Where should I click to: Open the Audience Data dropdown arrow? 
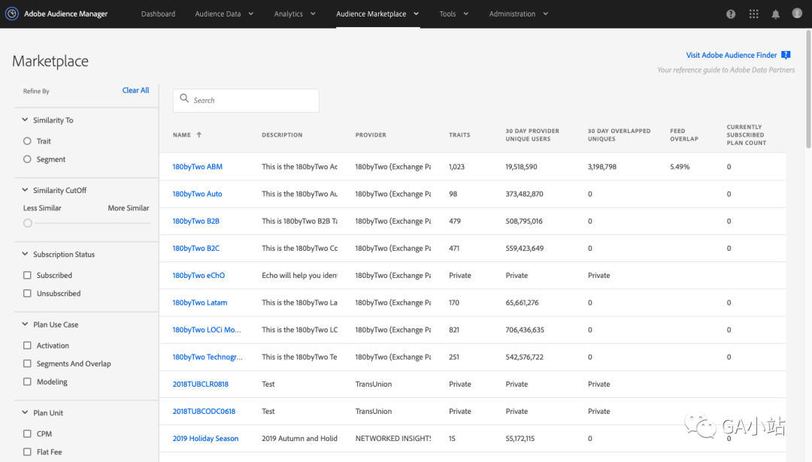tap(250, 14)
